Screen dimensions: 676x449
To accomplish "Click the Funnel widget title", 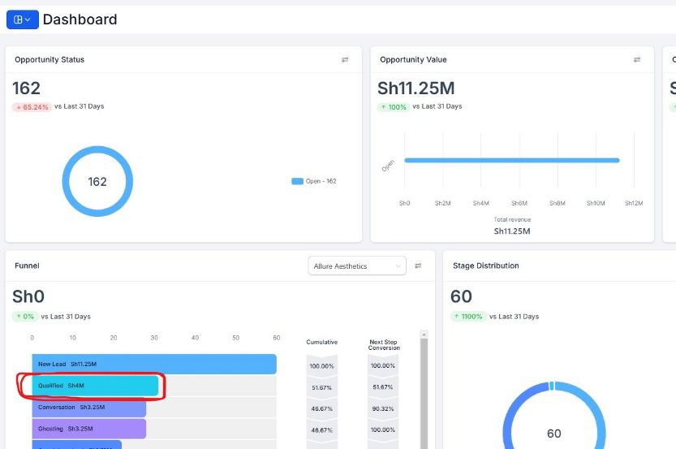I will point(27,266).
